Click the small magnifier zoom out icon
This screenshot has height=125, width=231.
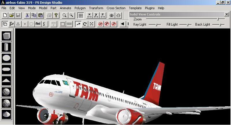coord(71,15)
